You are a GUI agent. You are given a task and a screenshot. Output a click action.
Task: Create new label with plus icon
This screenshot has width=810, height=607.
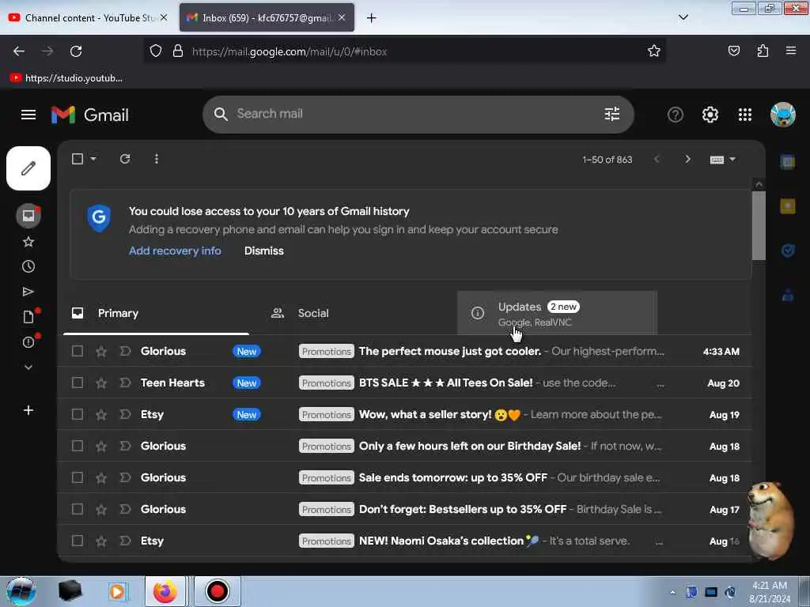(28, 410)
